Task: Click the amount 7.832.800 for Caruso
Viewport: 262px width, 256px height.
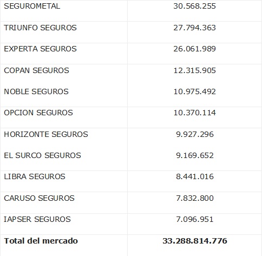Action: coord(195,198)
